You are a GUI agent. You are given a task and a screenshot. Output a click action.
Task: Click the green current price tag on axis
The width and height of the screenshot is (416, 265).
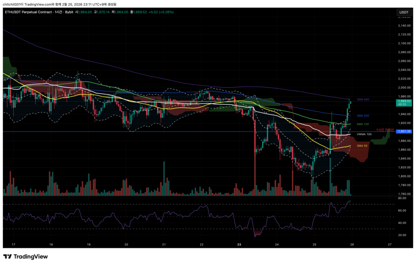pos(405,103)
